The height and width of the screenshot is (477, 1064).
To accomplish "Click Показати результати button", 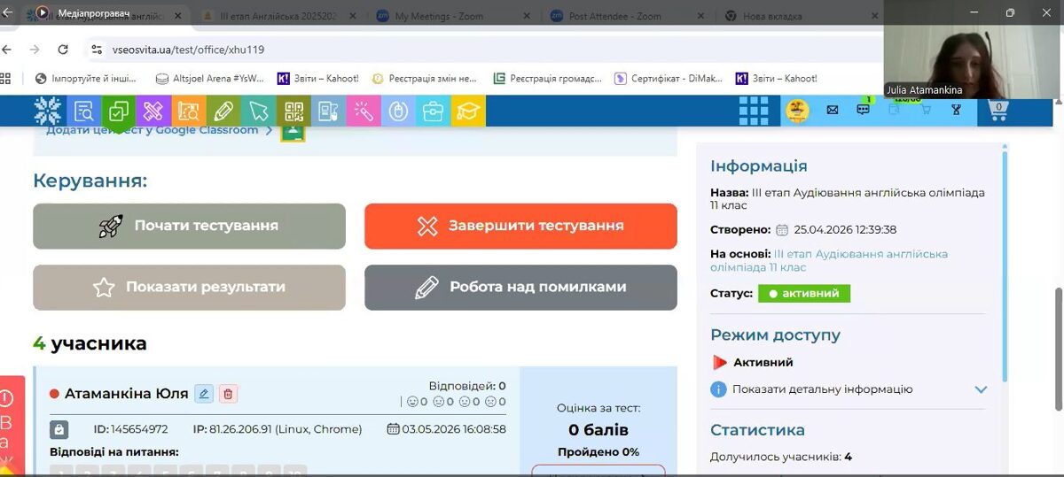I will [189, 287].
